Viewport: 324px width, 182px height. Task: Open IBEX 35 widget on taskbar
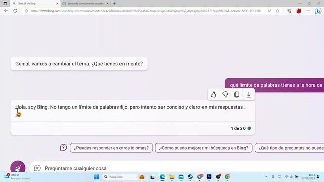click(18, 177)
